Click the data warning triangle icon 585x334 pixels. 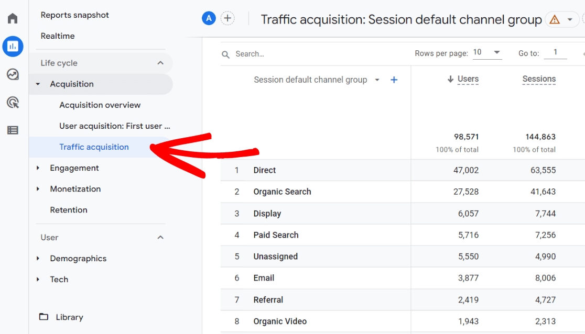click(554, 20)
